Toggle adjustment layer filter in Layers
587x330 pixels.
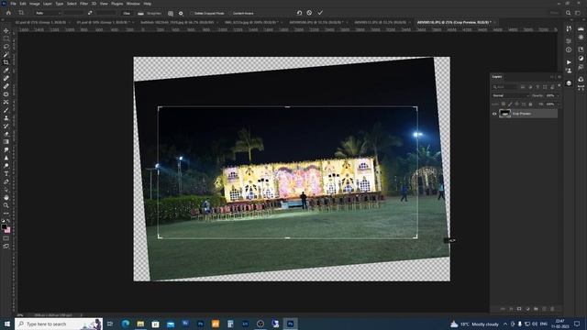coord(530,87)
